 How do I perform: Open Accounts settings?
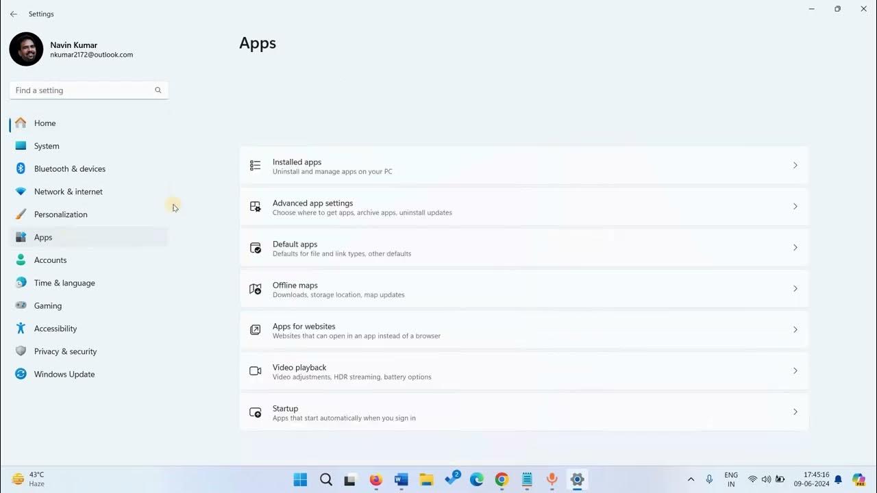click(50, 260)
